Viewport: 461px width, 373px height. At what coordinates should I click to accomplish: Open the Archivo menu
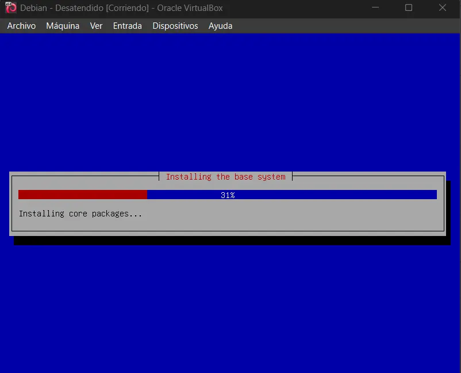point(21,26)
